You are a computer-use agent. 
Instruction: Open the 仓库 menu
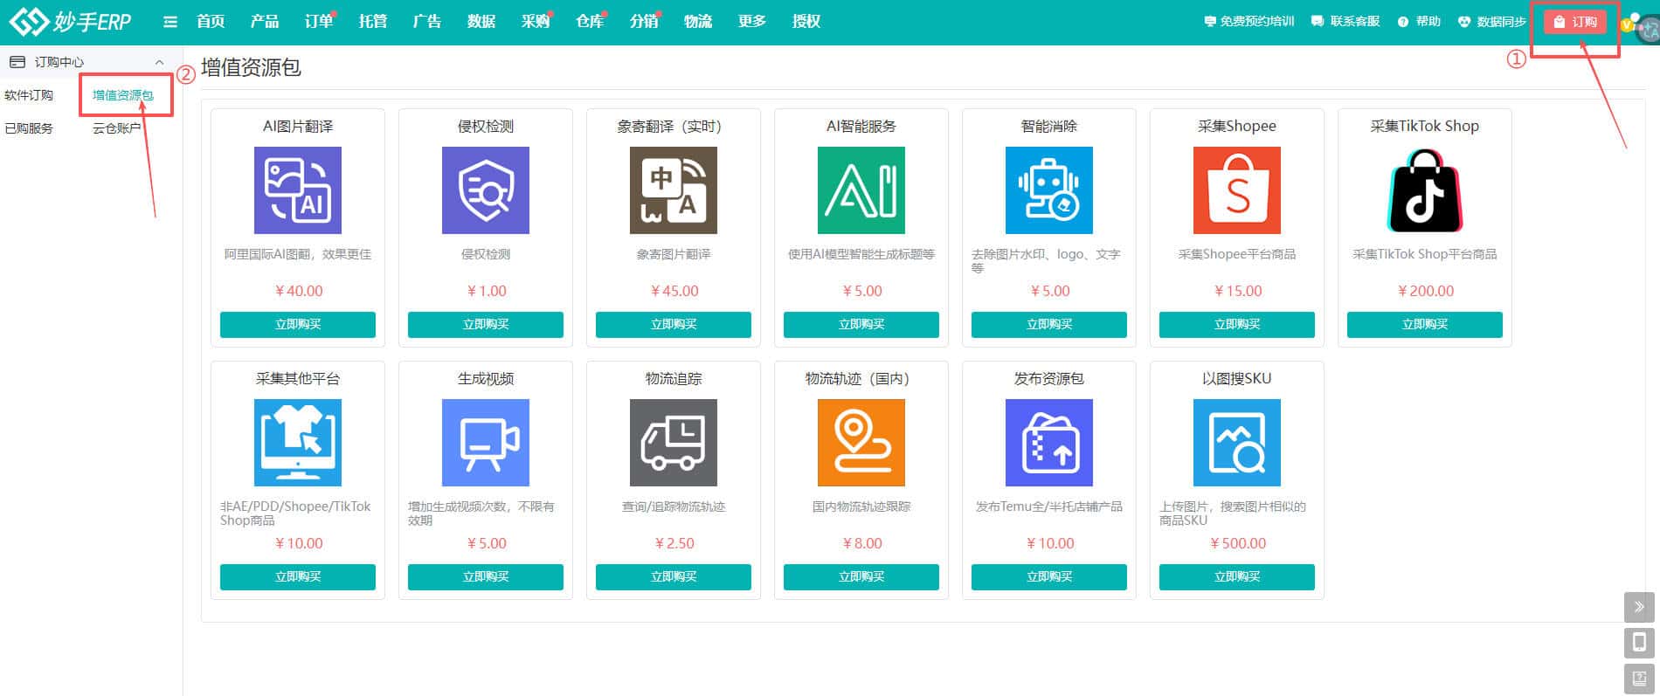(x=590, y=22)
